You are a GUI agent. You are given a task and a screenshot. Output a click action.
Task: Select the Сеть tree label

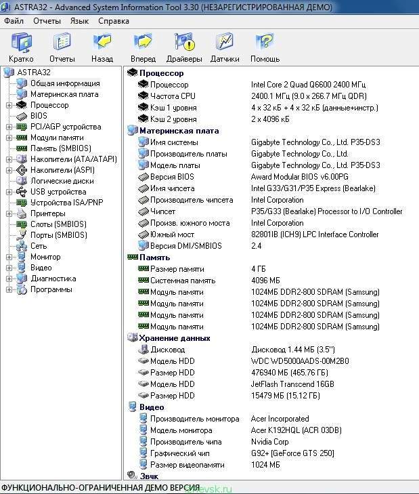pos(39,246)
